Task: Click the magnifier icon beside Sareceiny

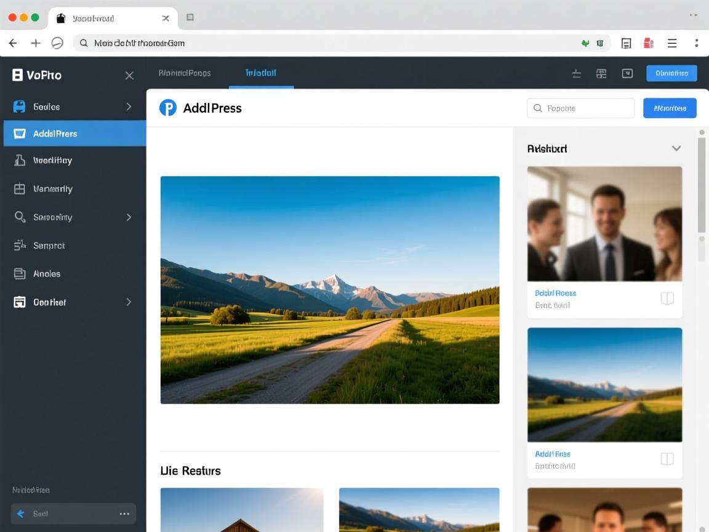Action: [20, 217]
